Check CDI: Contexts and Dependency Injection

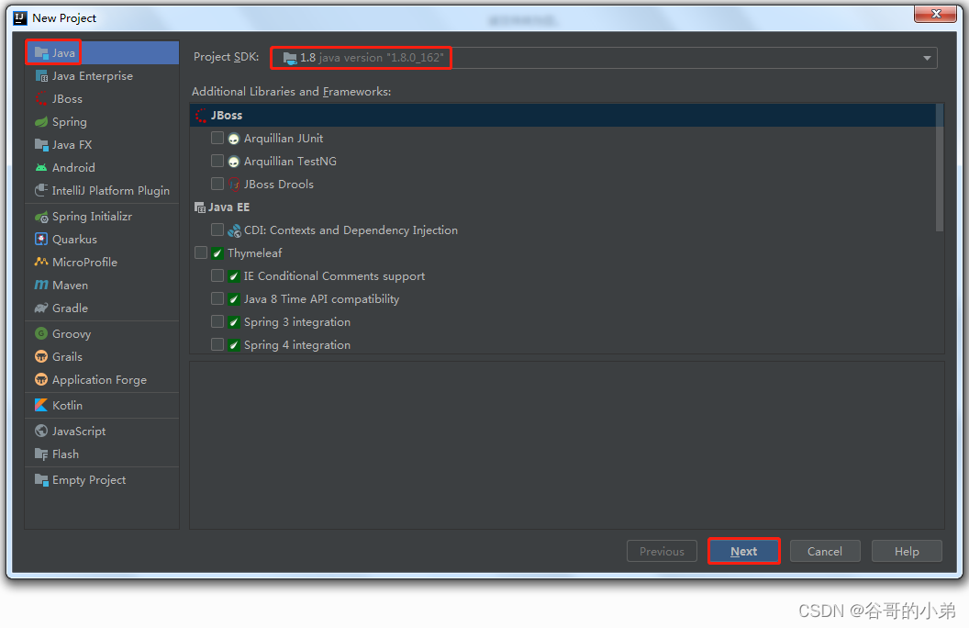coord(217,230)
